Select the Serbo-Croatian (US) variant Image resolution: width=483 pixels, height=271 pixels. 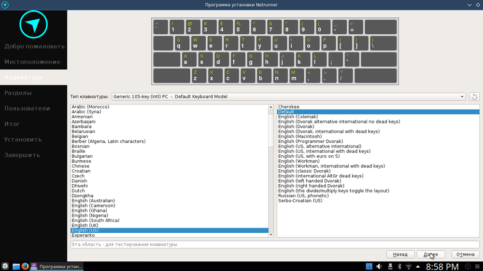378,201
